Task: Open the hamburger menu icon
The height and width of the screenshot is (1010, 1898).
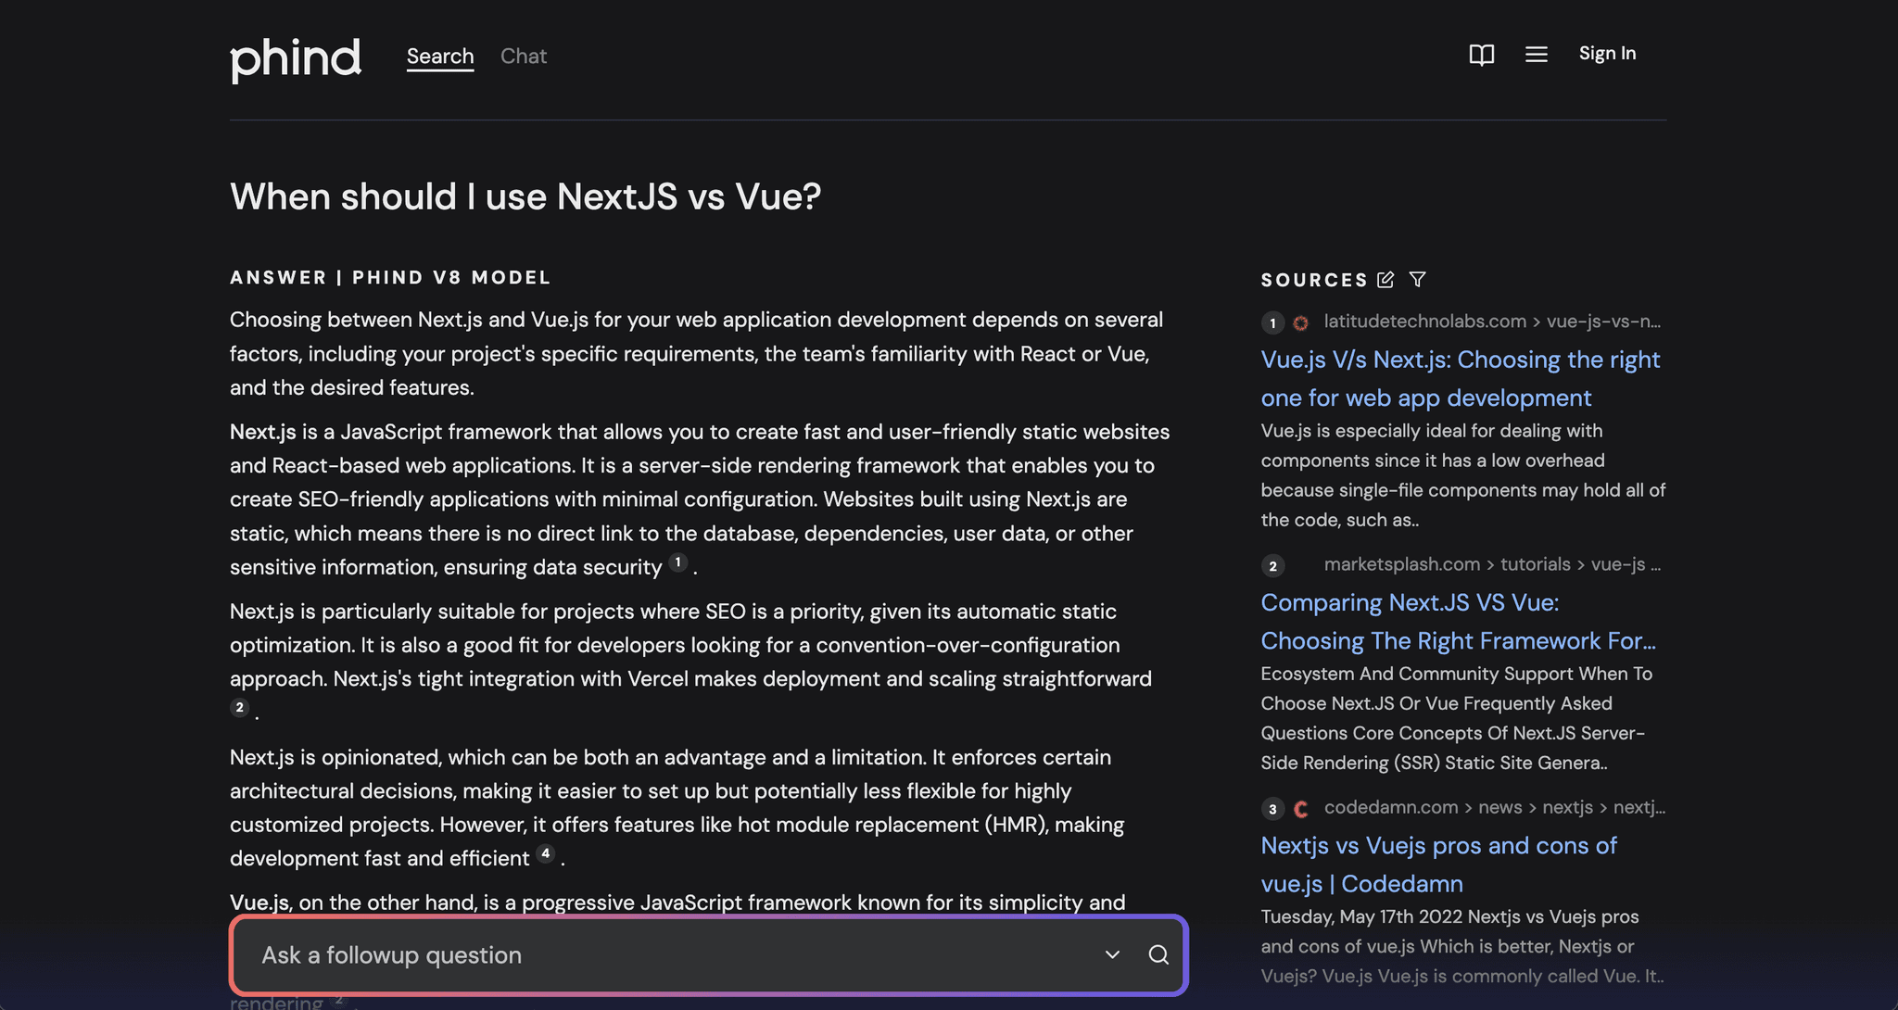Action: 1537,55
